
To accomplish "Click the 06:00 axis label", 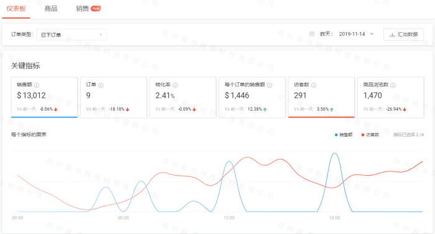I will pyautogui.click(x=123, y=218).
